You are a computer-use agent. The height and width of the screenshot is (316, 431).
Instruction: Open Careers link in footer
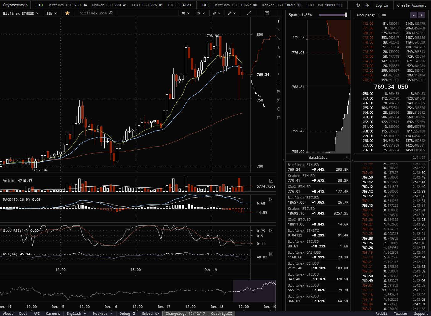click(53, 313)
